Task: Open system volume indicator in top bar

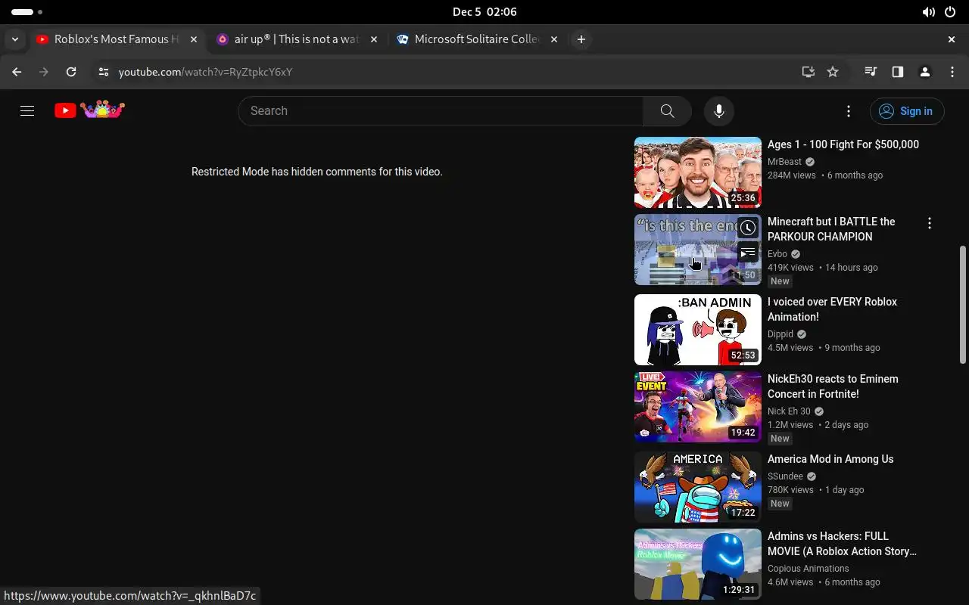Action: [x=928, y=12]
